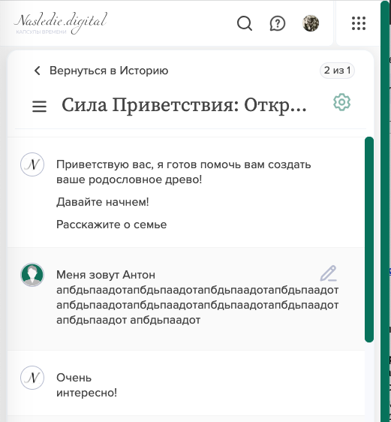The width and height of the screenshot is (391, 422).
Task: Open the nine-dot apps grid menu
Action: click(x=359, y=23)
